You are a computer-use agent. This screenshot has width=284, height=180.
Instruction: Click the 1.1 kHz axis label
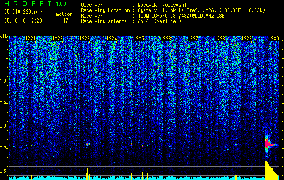click(4, 58)
